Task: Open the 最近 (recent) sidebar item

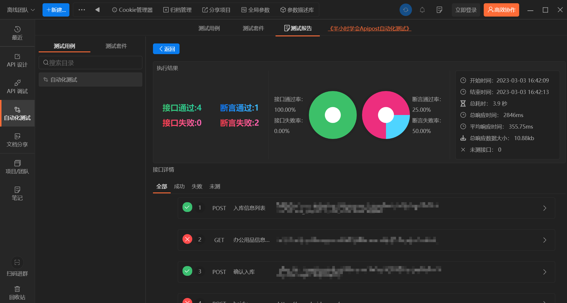Action: pos(17,33)
